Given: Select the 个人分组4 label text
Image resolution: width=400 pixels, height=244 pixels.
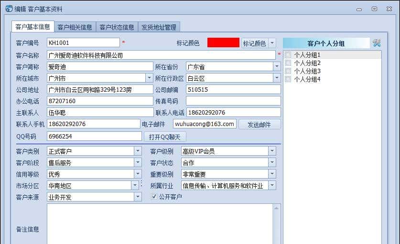Looking at the screenshot, I should coord(307,79).
